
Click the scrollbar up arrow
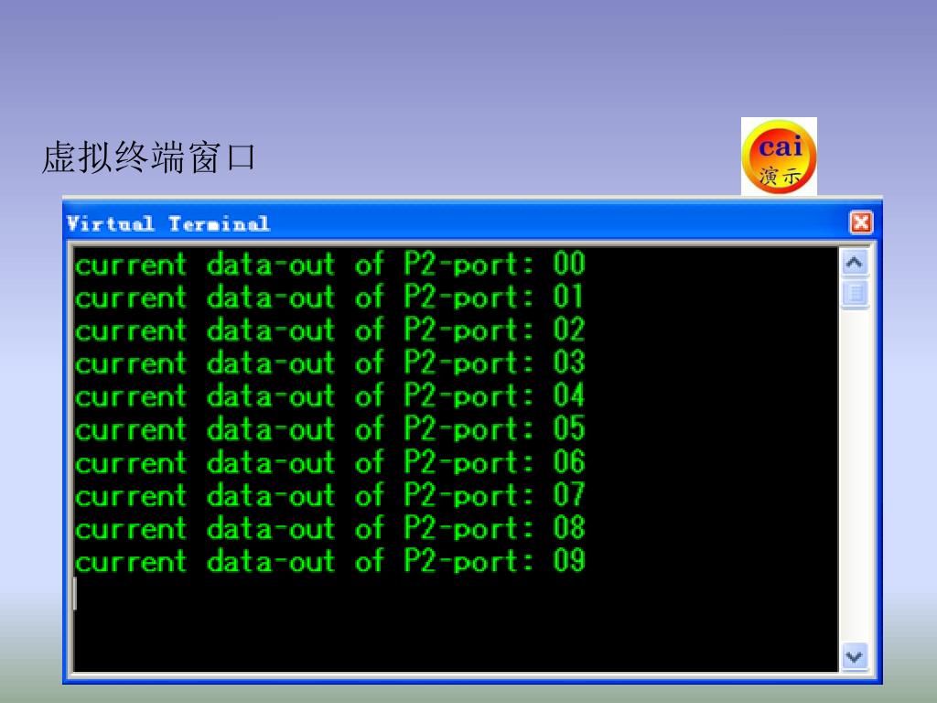pos(855,263)
